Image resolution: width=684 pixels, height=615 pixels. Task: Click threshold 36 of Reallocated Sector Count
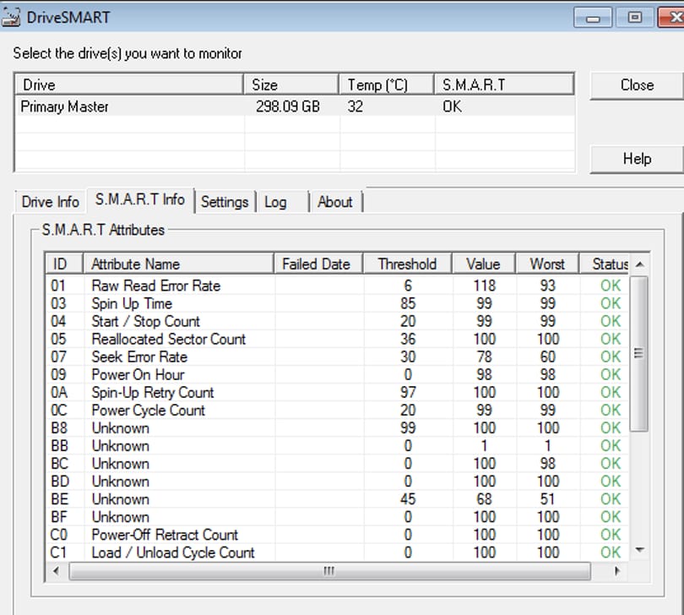pyautogui.click(x=408, y=339)
